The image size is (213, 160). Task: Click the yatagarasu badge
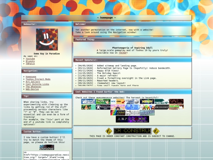pos(147,113)
